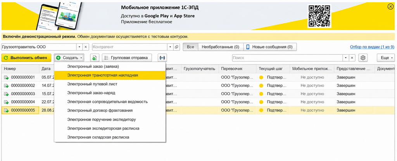This screenshot has height=161, width=397.
Task: Sort by the Номер column header
Action: tap(20, 69)
